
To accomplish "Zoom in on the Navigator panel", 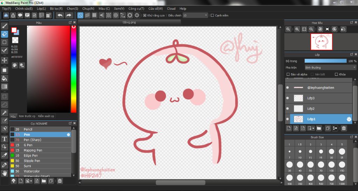I will 297,29.
